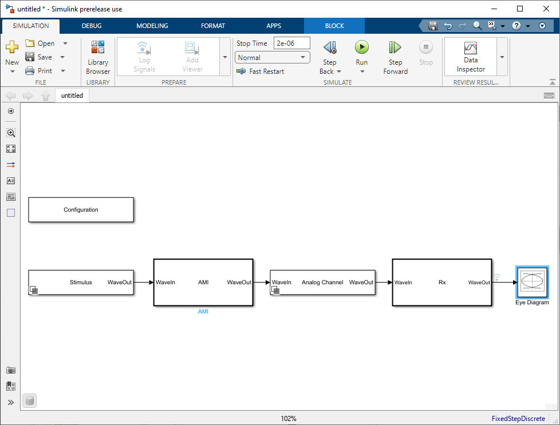
Task: Expand the REVIEW RESULTS gallery dropdown
Action: click(502, 57)
